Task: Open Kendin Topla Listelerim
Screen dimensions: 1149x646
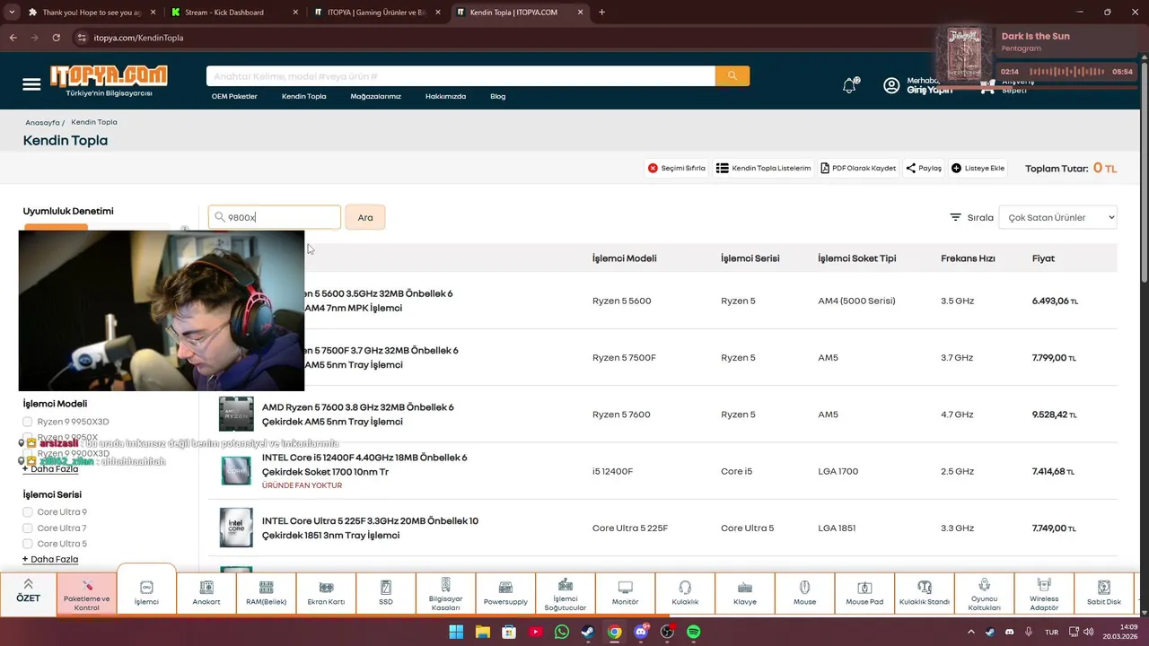Action: [763, 168]
